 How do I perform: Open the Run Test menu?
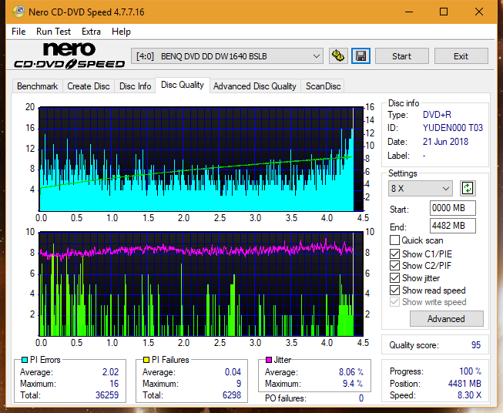pos(53,32)
